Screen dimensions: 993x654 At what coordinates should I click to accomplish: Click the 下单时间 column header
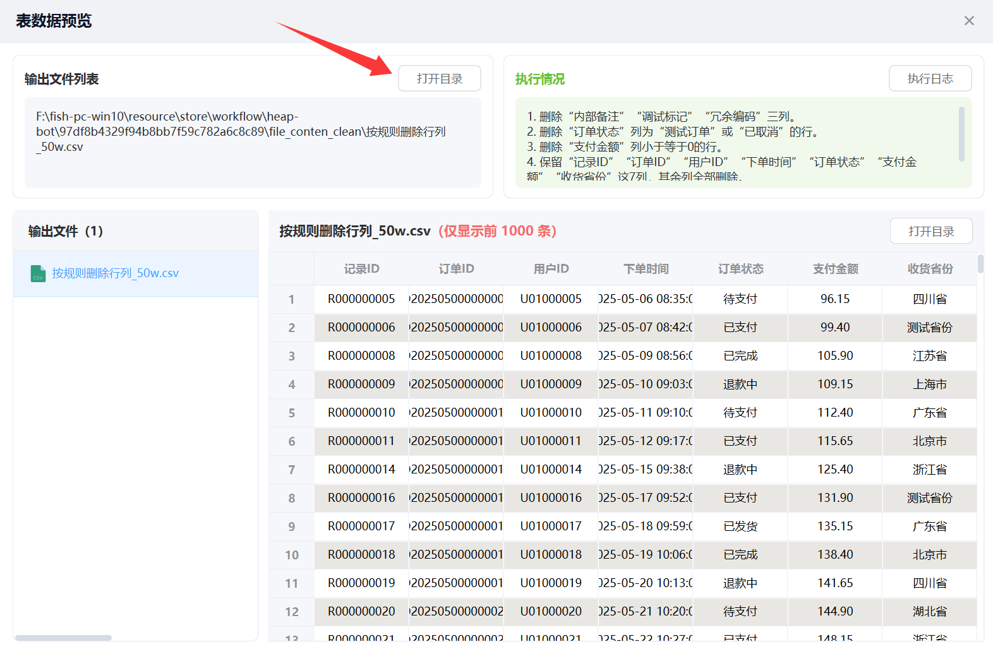click(x=646, y=269)
